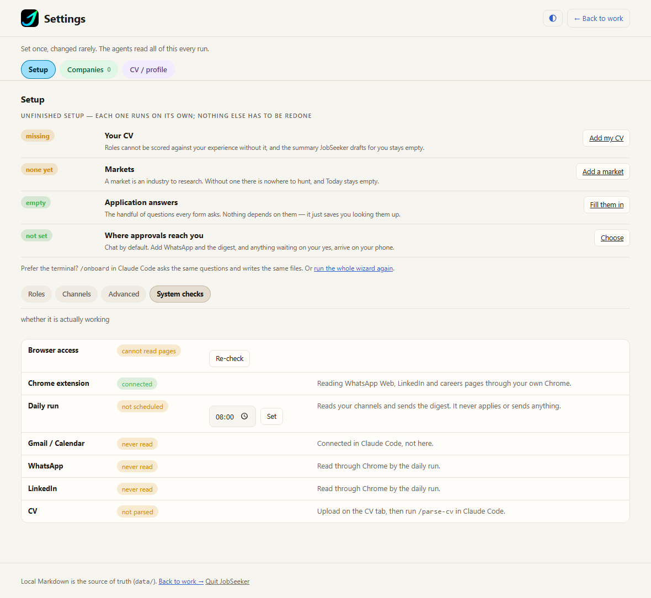Select the Roles sub-tab
The height and width of the screenshot is (598, 651).
coord(36,294)
